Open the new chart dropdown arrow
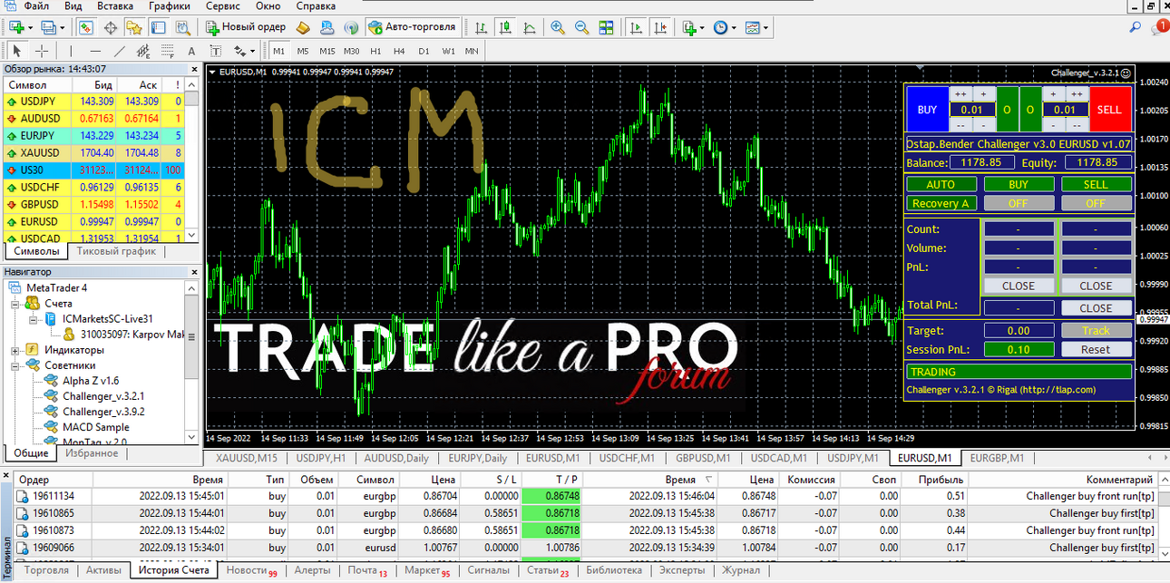The width and height of the screenshot is (1170, 583). tap(31, 27)
